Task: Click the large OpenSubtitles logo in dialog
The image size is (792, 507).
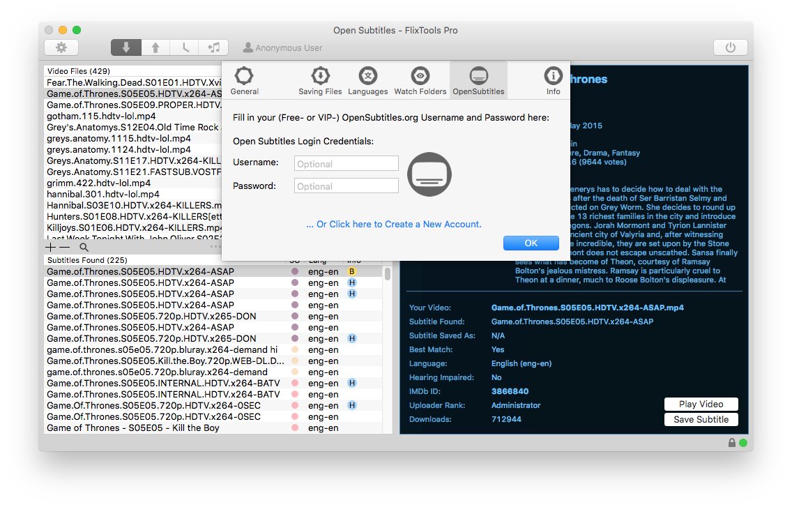Action: (429, 174)
